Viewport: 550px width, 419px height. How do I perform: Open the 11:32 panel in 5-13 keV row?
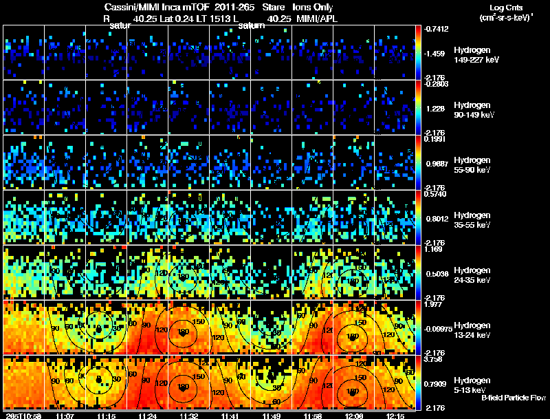click(x=188, y=383)
